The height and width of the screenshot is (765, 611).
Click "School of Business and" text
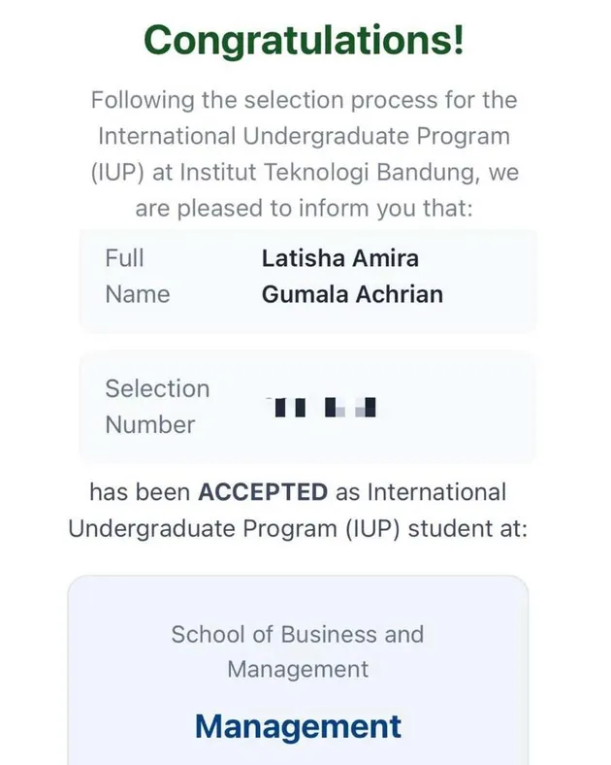click(298, 635)
